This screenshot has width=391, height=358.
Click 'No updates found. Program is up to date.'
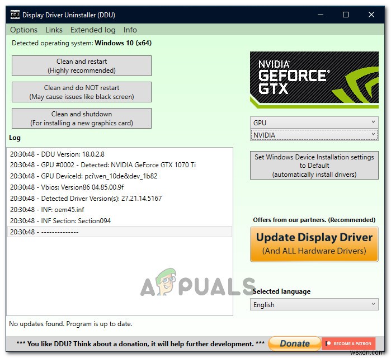(x=70, y=324)
